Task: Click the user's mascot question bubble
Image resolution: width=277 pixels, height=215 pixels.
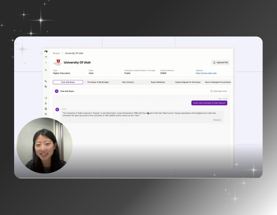Action: [209, 103]
